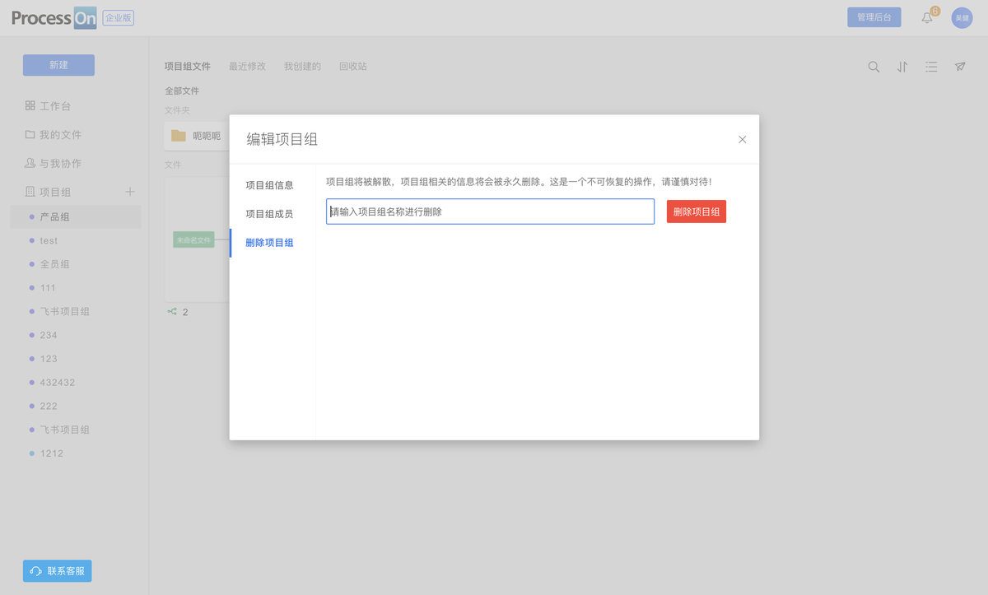Screen dimensions: 988x595
Task: Click the 企业版 badge
Action: [119, 18]
